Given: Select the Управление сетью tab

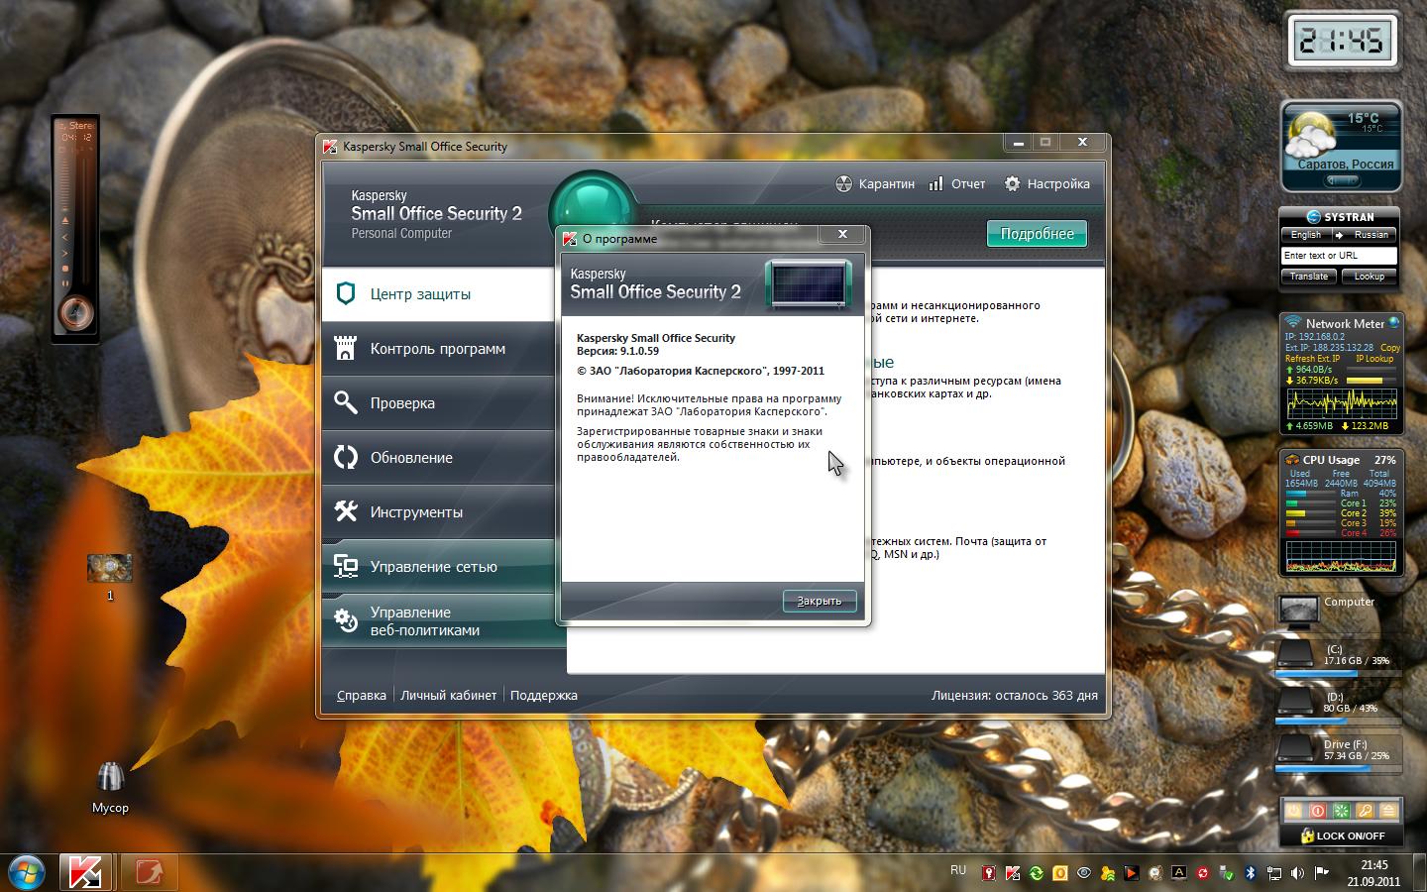Looking at the screenshot, I should (x=438, y=567).
